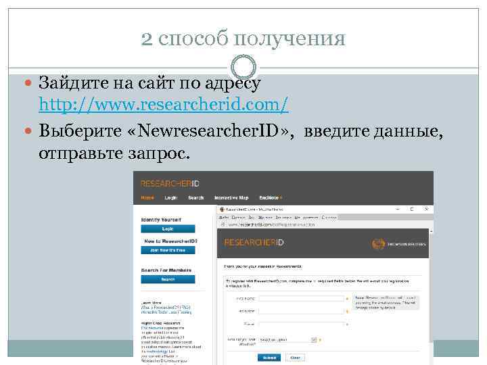Click the Home tab in ResearcherID navigation
487x365 pixels.
pyautogui.click(x=147, y=197)
